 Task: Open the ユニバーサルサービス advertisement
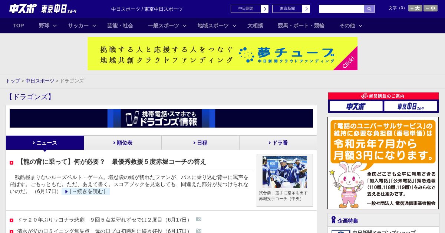pos(383,163)
